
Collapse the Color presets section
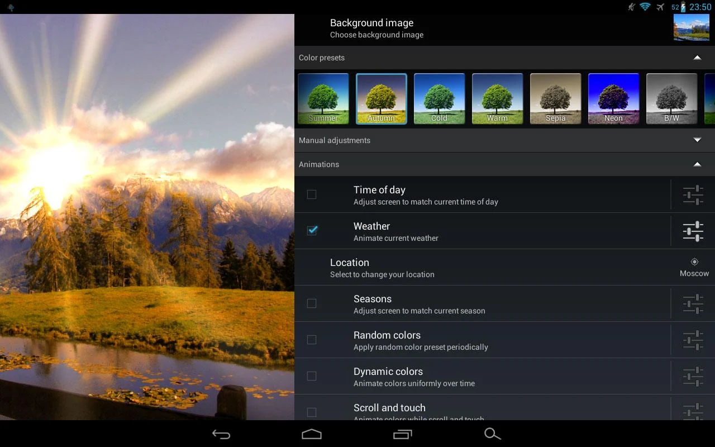click(x=697, y=58)
